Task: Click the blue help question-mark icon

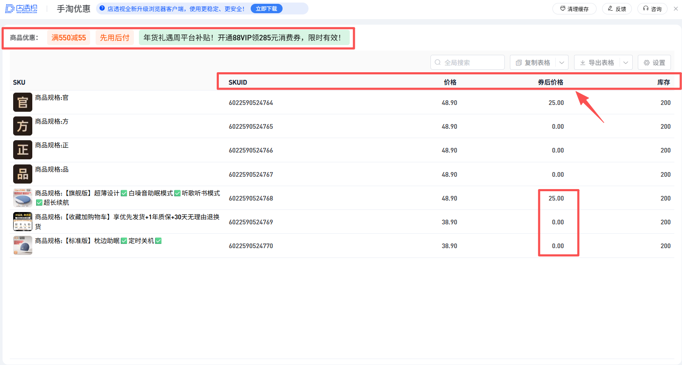Action: pos(102,8)
